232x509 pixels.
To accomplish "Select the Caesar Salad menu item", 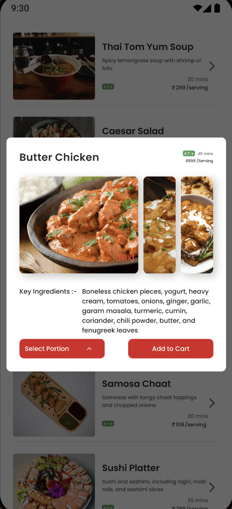I will (133, 131).
